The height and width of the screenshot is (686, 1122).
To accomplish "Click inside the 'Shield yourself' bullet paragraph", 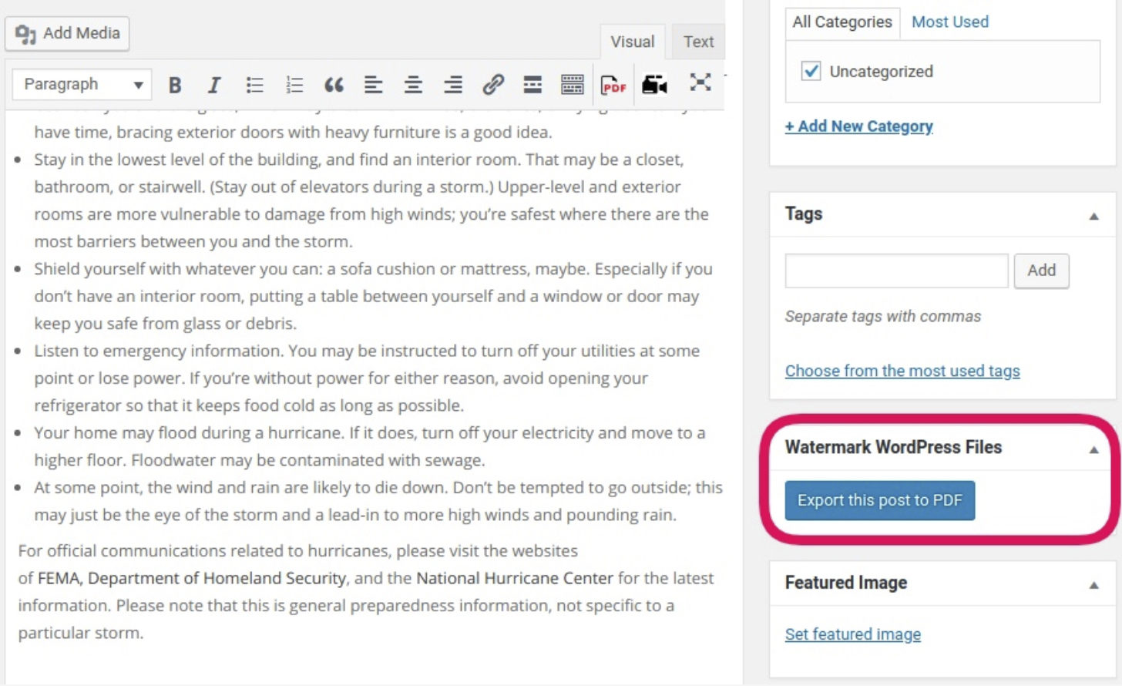I will (373, 296).
